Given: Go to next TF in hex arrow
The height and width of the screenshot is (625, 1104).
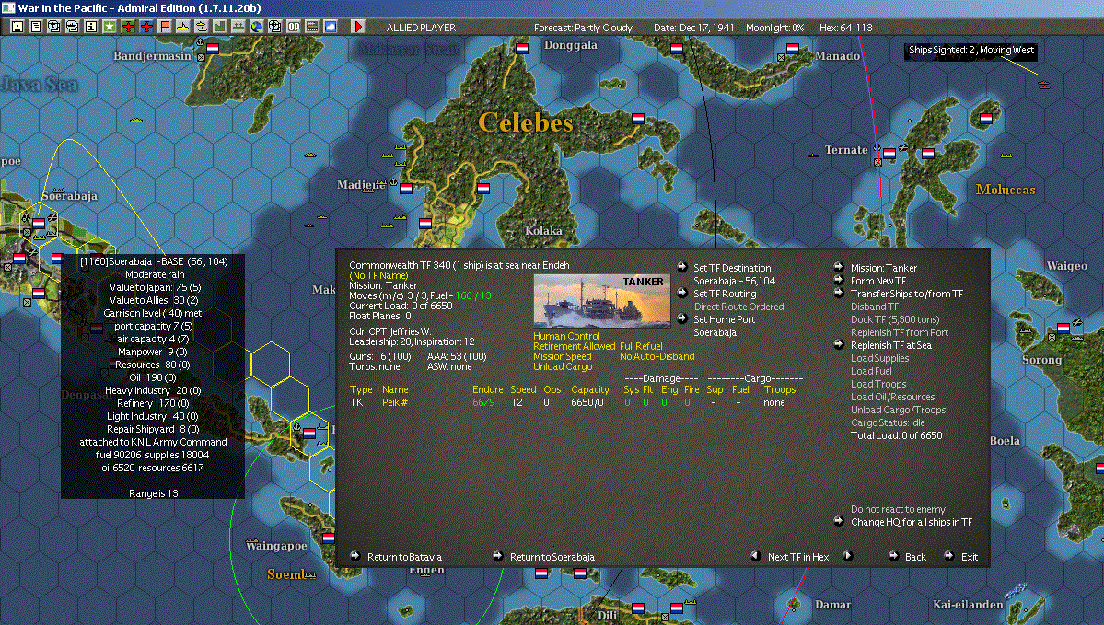Looking at the screenshot, I should pyautogui.click(x=848, y=556).
